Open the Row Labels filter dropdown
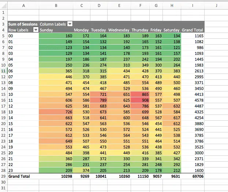Screen dimensions: 228x192 (x=36, y=30)
